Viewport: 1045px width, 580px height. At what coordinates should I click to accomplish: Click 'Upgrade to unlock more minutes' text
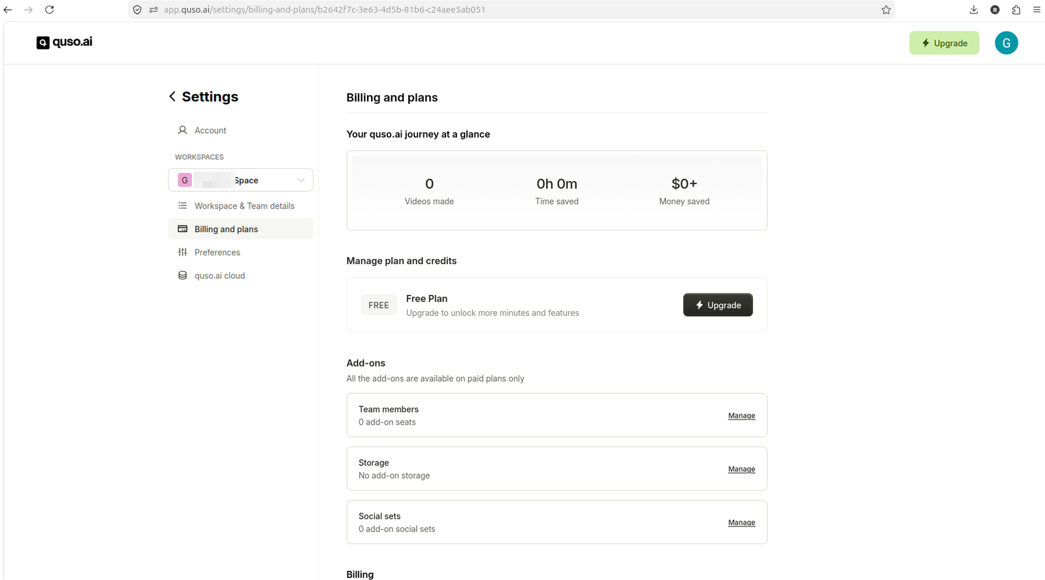click(x=492, y=313)
